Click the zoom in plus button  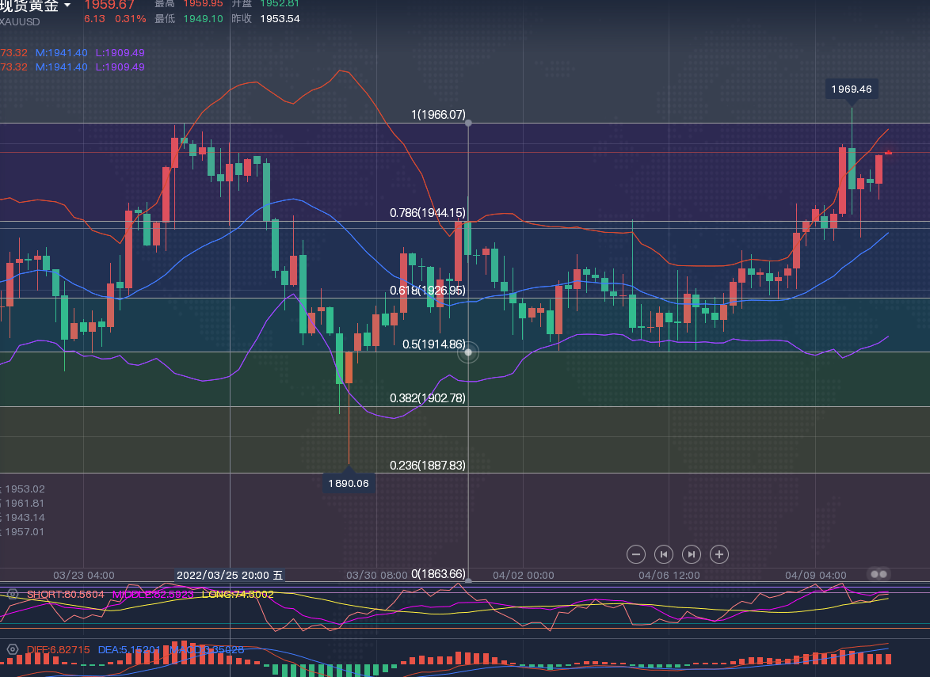click(719, 554)
